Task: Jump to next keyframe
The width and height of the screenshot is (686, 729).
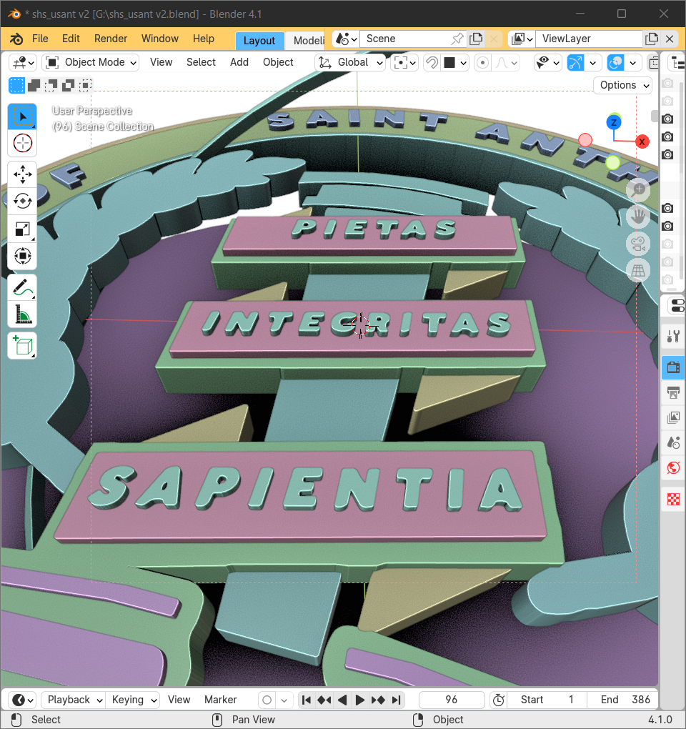Action: click(378, 700)
